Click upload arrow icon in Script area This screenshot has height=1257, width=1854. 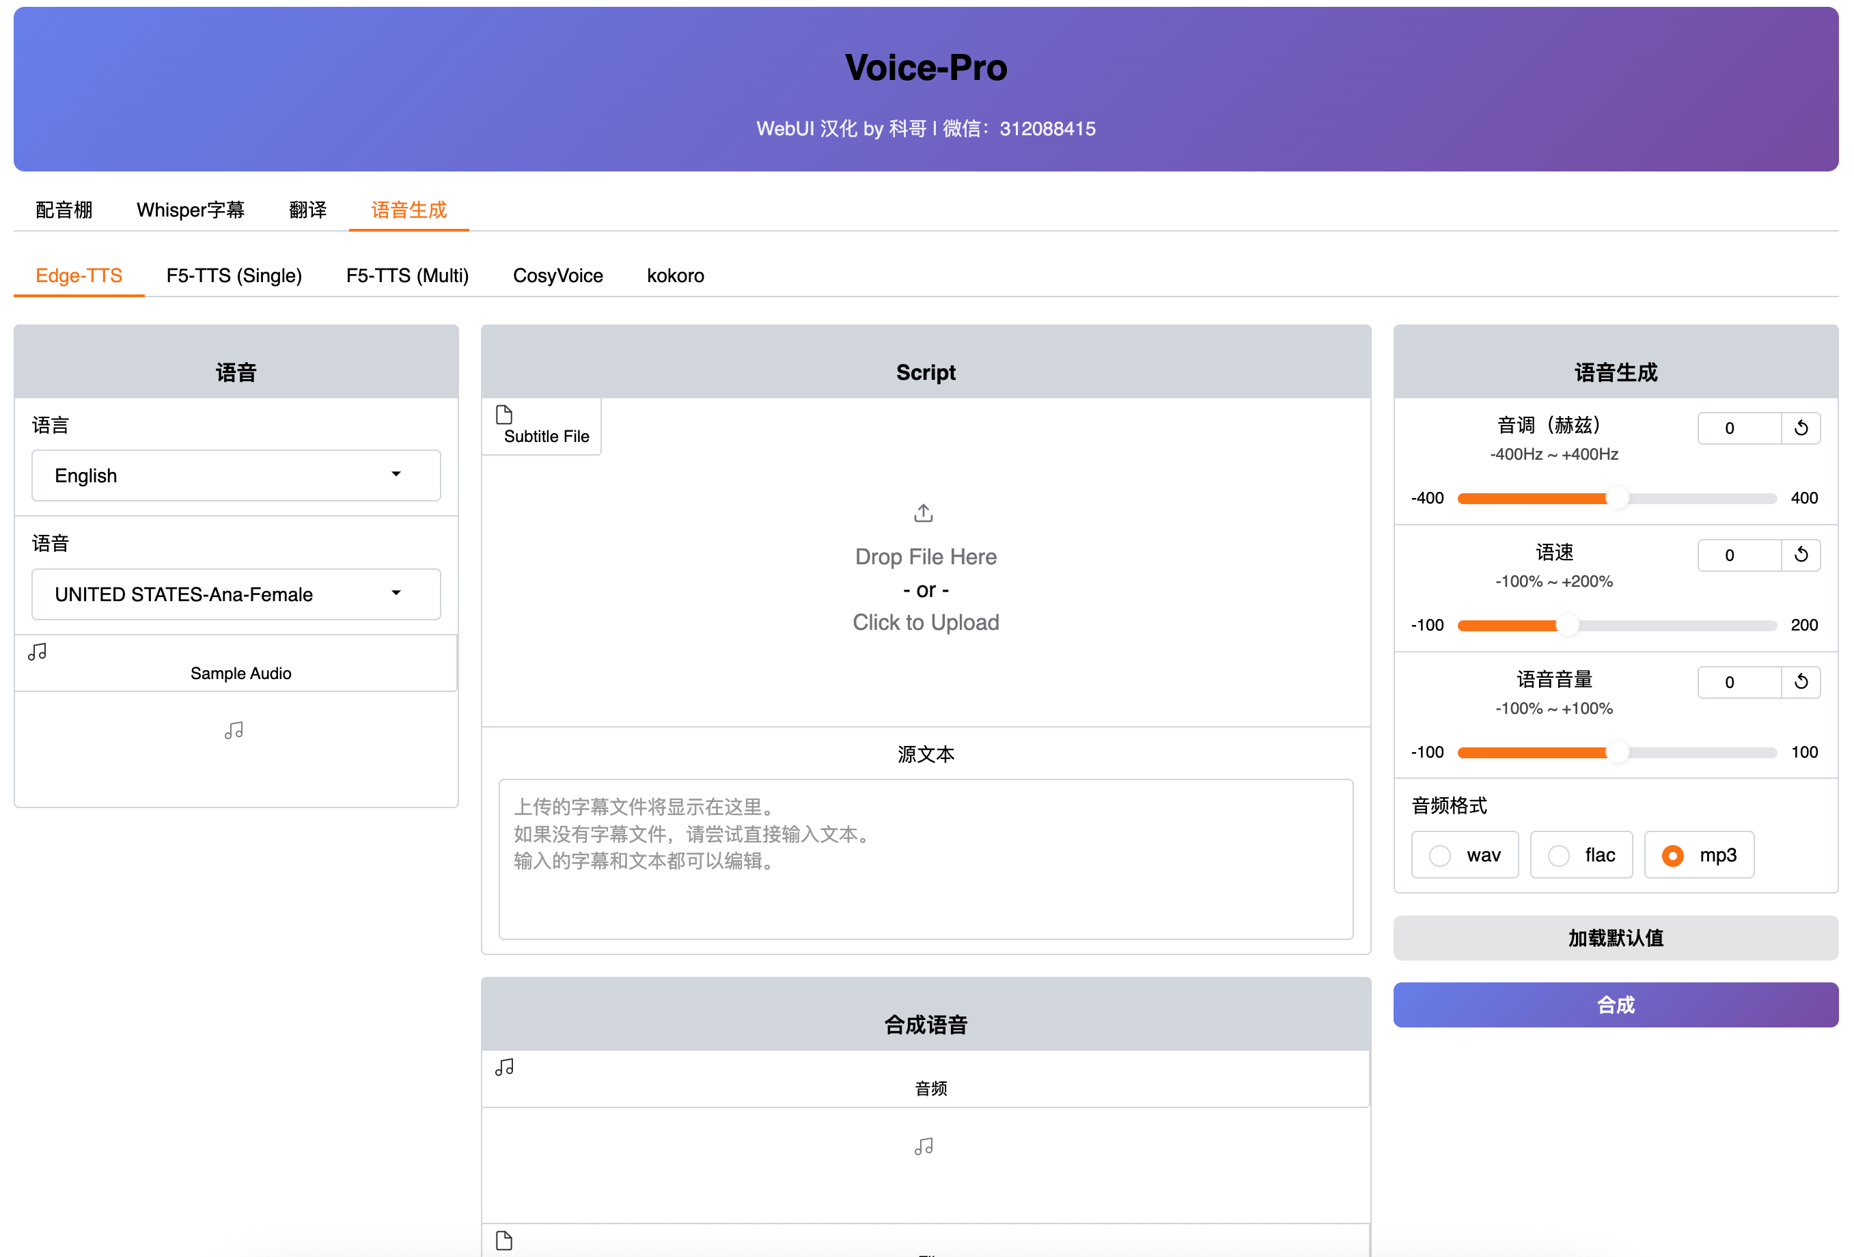pyautogui.click(x=923, y=513)
